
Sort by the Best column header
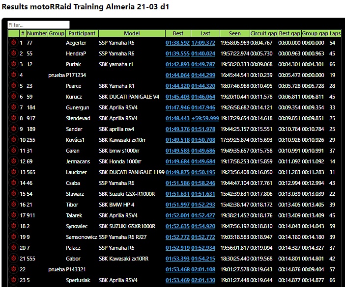178,33
